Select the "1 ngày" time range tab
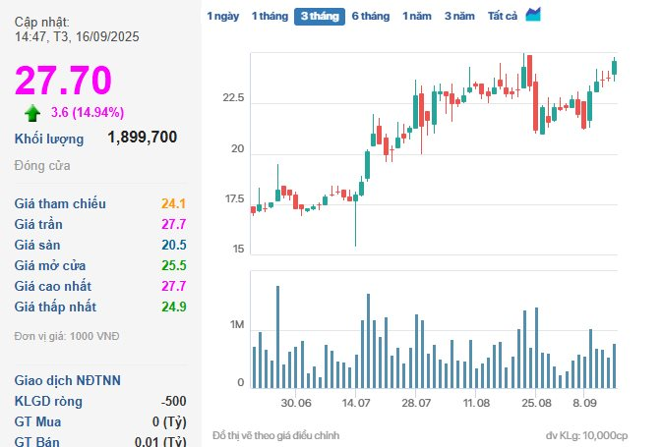Viewport: 662px width, 447px height. 222,17
